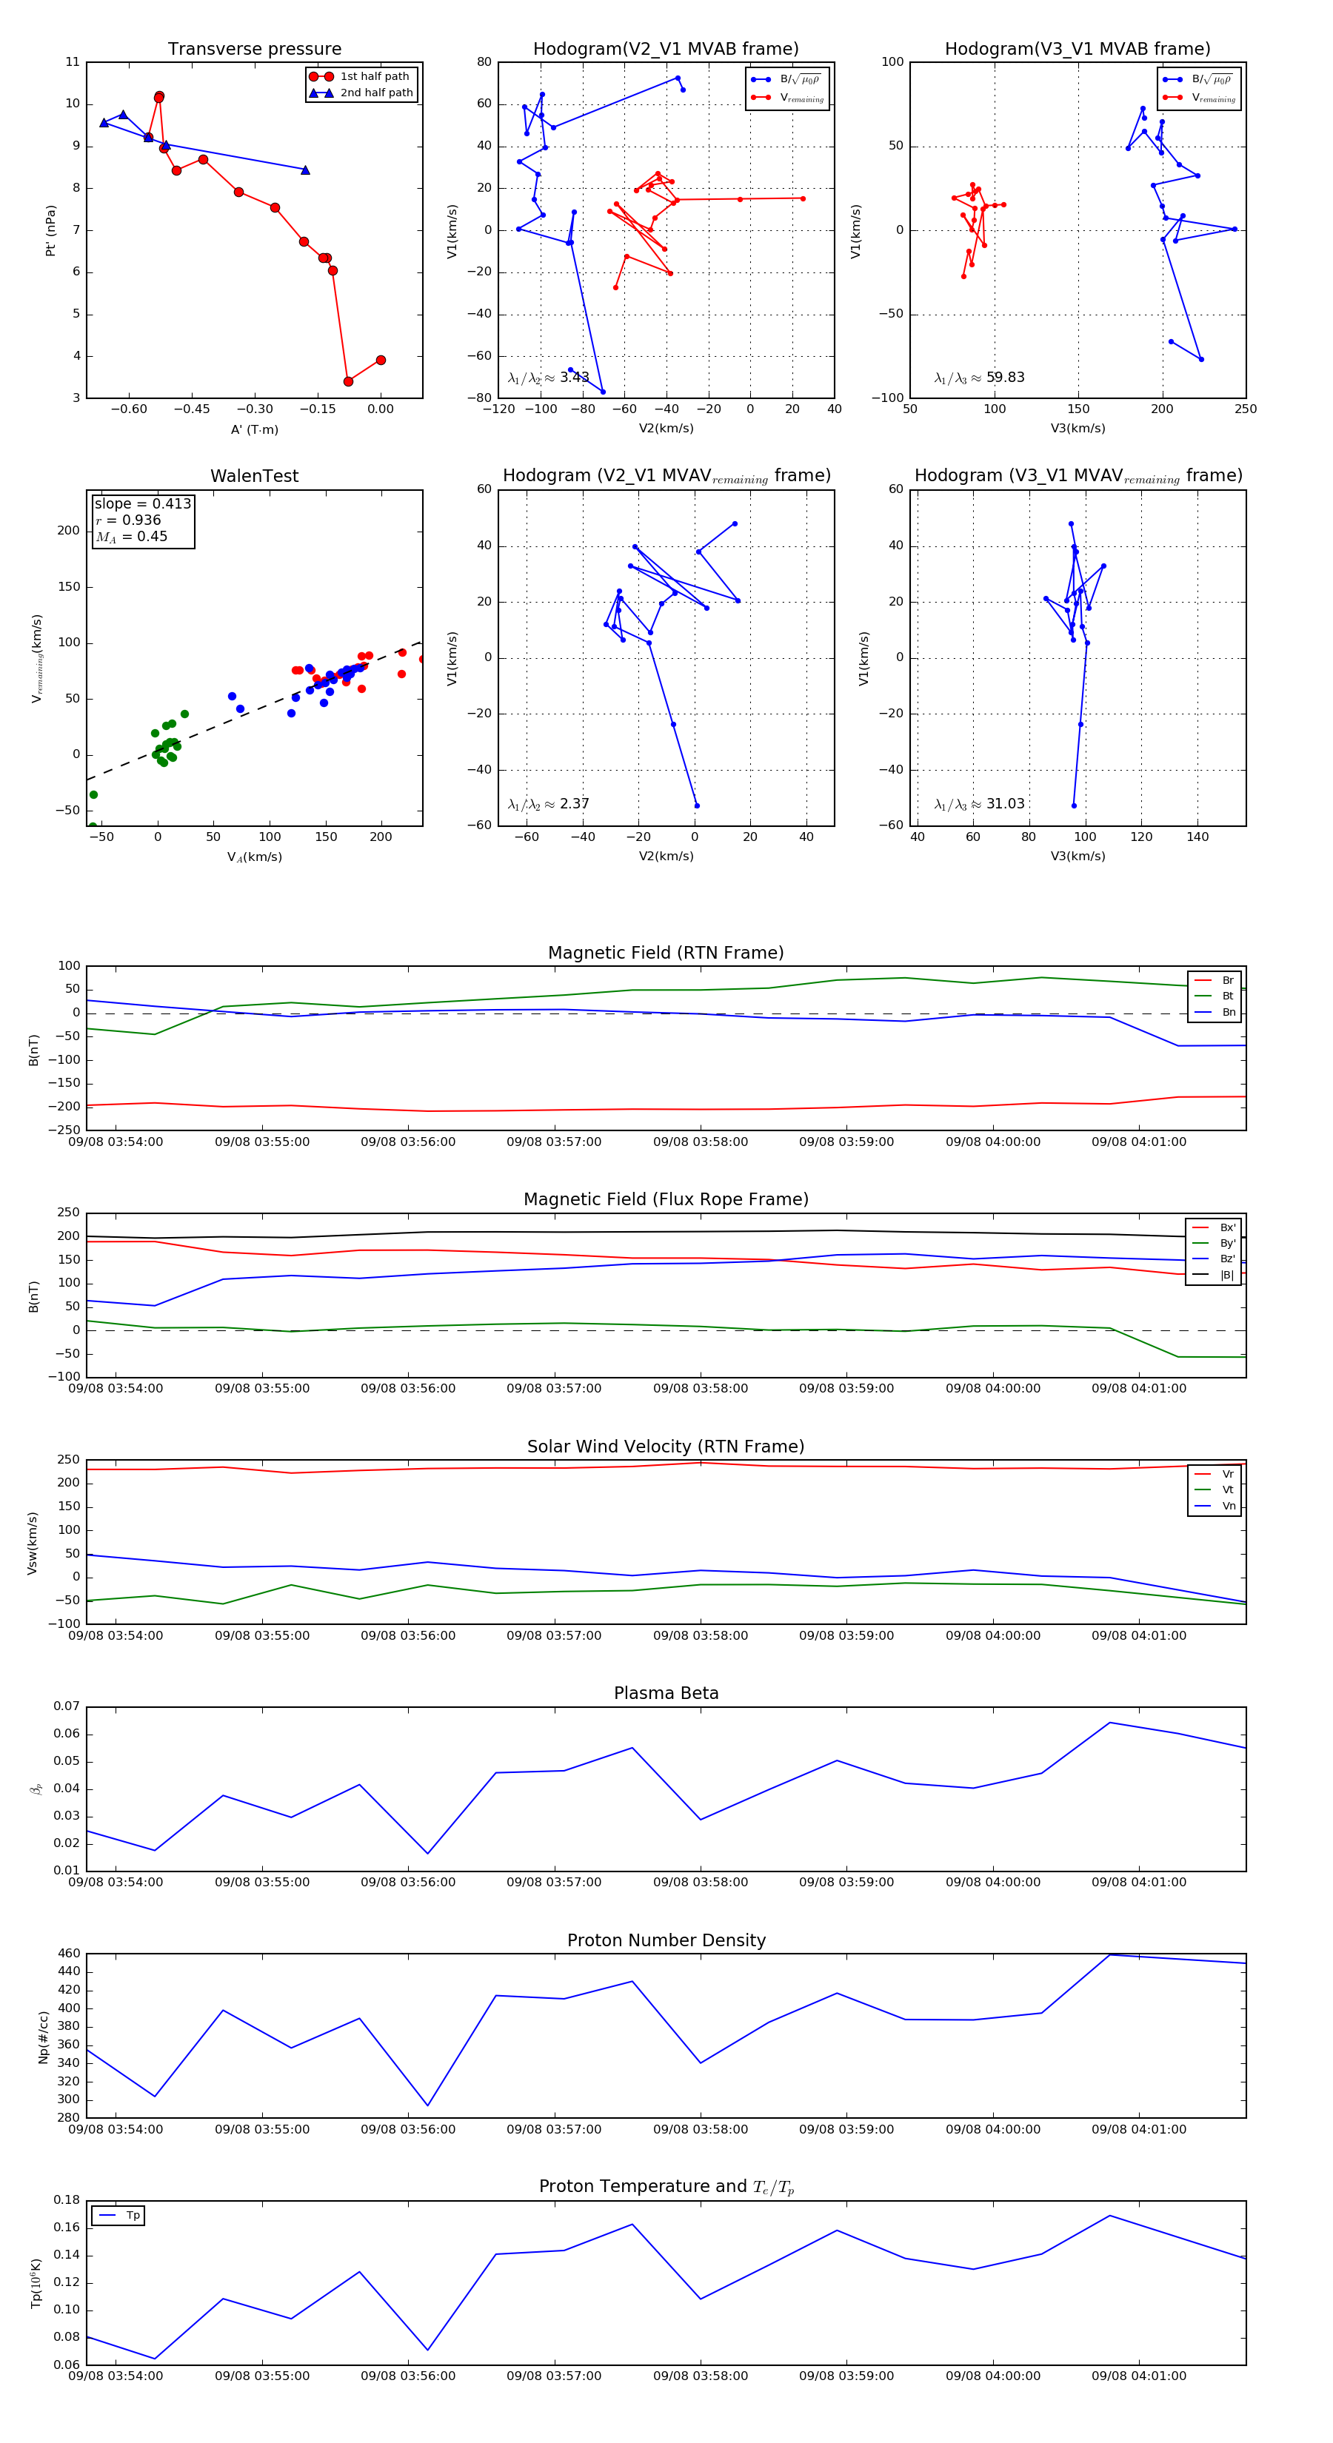Viewport: 1333px width, 2443px height.
Task: Click the "V_A(km/s)" x-axis label
Action: [254, 857]
